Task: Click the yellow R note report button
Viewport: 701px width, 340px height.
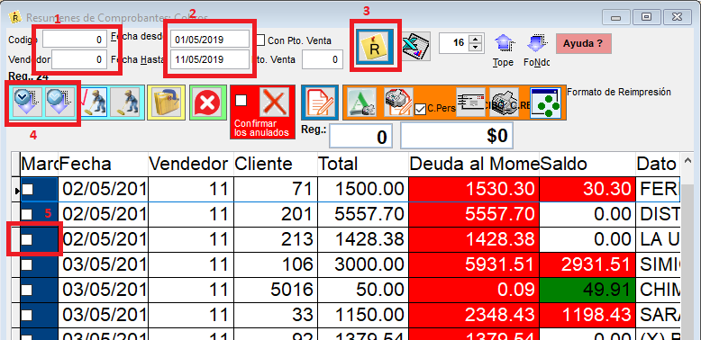Action: click(x=375, y=47)
